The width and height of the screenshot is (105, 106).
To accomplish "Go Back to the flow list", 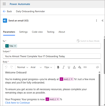I will click(7, 11).
